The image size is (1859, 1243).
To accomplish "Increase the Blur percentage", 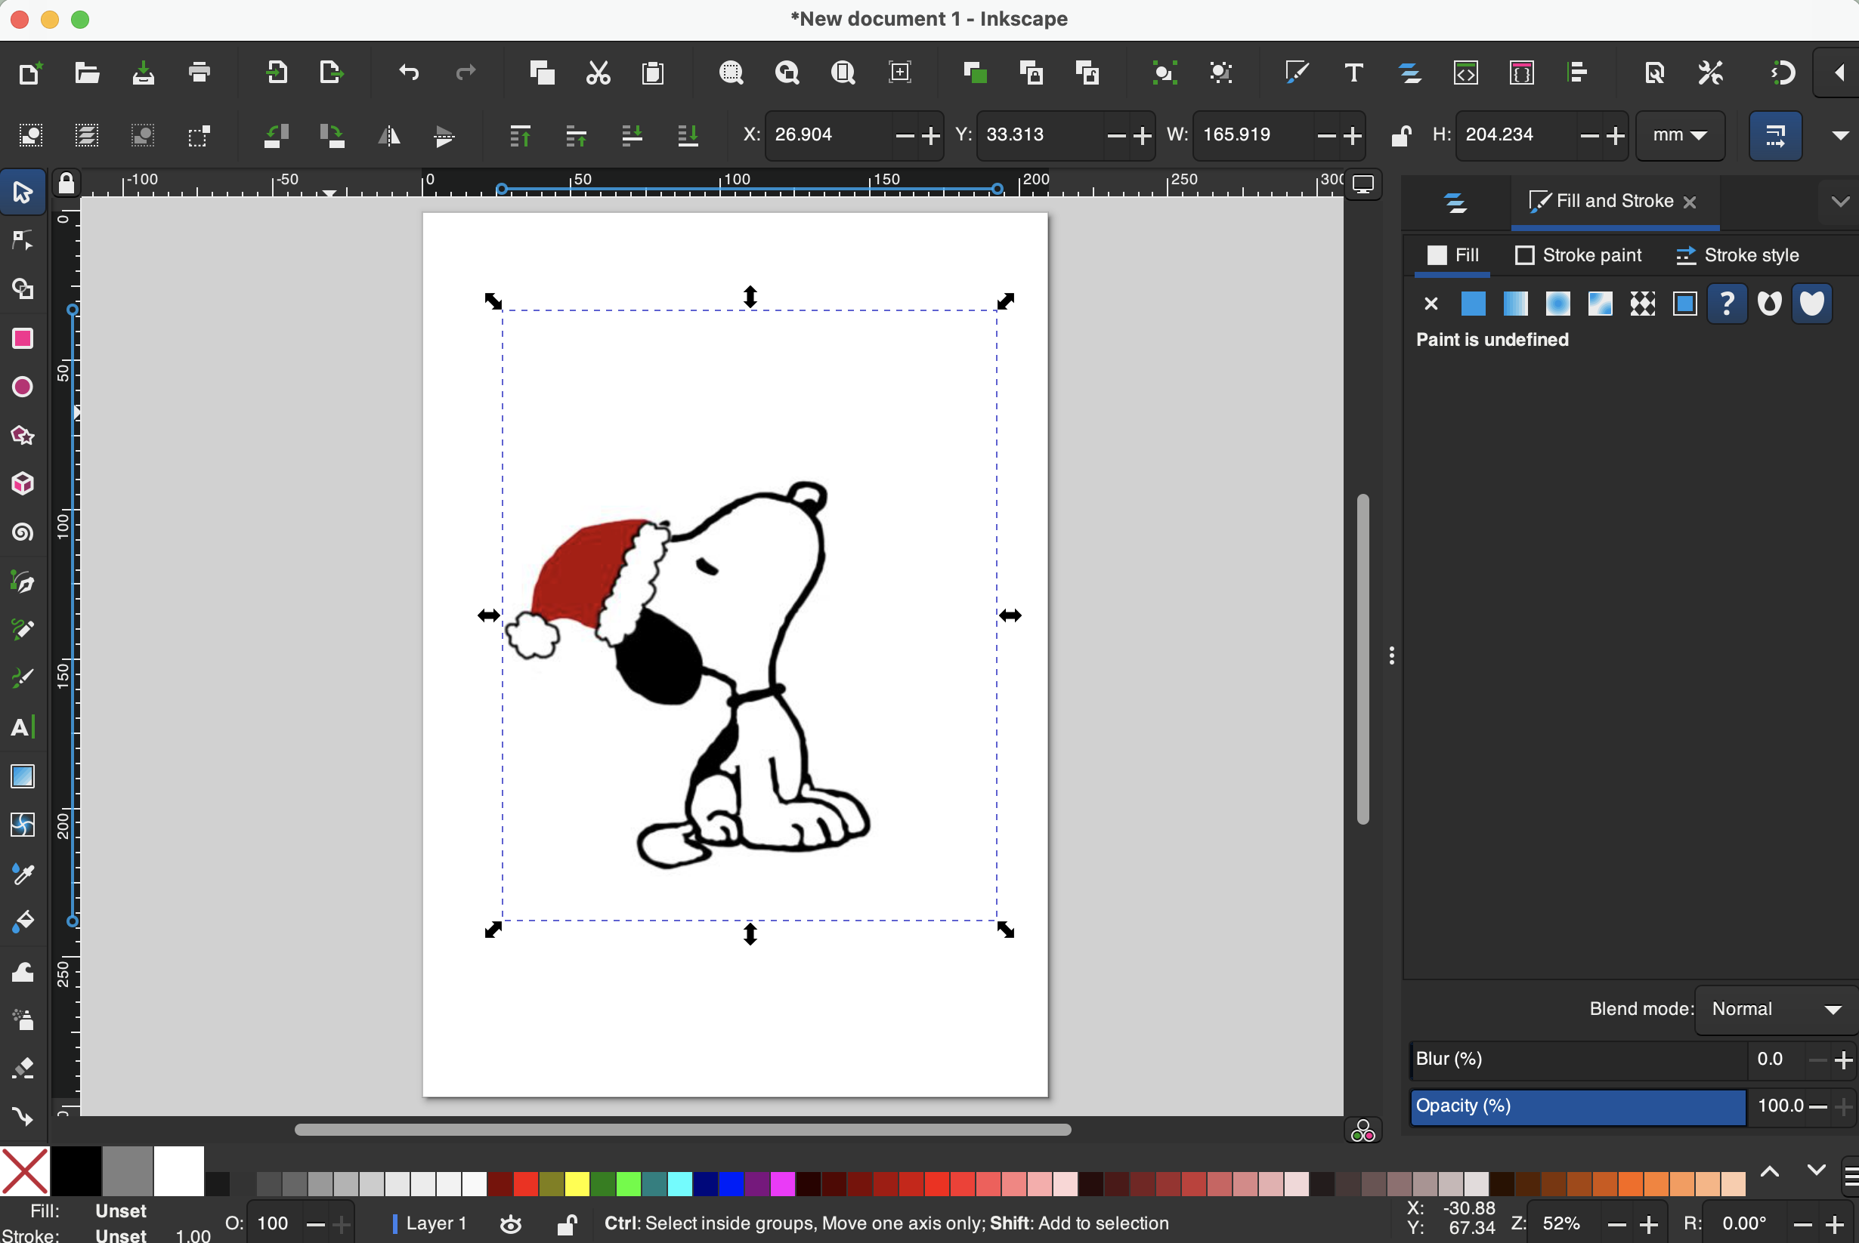I will click(x=1844, y=1060).
